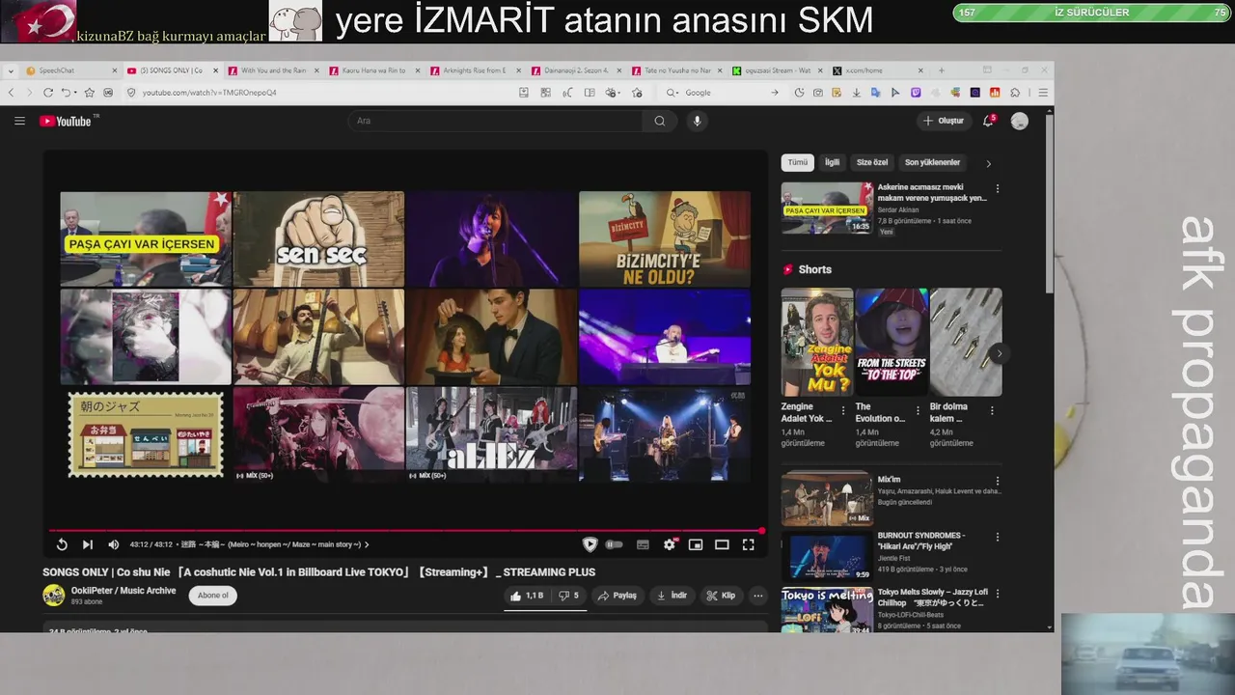Open more actions under the video

click(757, 596)
